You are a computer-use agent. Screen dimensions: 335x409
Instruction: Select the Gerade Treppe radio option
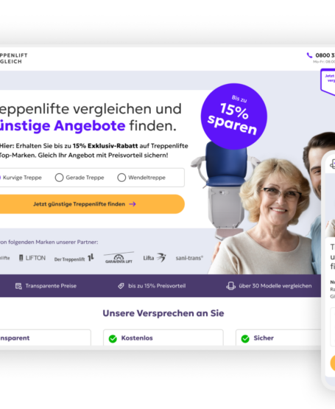(x=80, y=178)
